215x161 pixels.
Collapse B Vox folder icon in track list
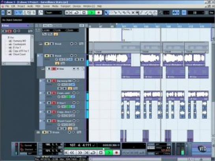[x=43, y=69]
